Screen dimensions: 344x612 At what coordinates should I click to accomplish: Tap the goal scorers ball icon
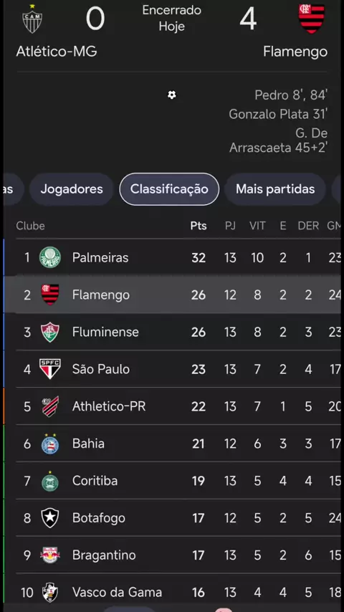(172, 95)
